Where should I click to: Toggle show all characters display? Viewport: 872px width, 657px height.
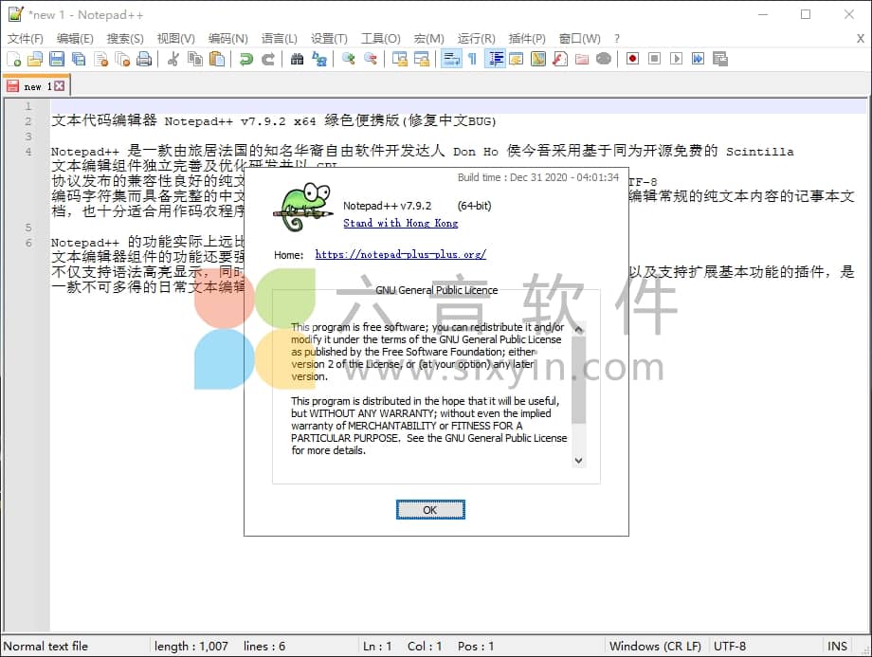[x=472, y=58]
